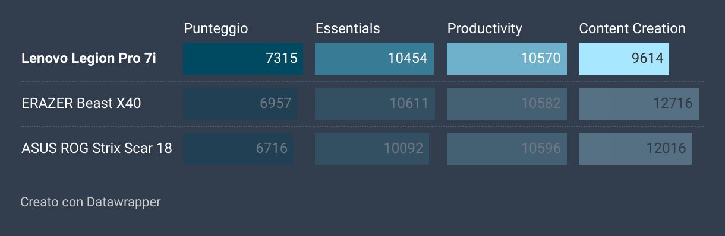Select the Content Creation column header
725x236 pixels.
[632, 28]
